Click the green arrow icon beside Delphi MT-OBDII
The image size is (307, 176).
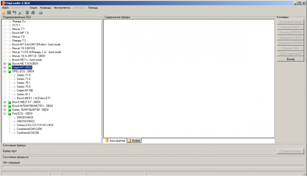pyautogui.click(x=9, y=67)
